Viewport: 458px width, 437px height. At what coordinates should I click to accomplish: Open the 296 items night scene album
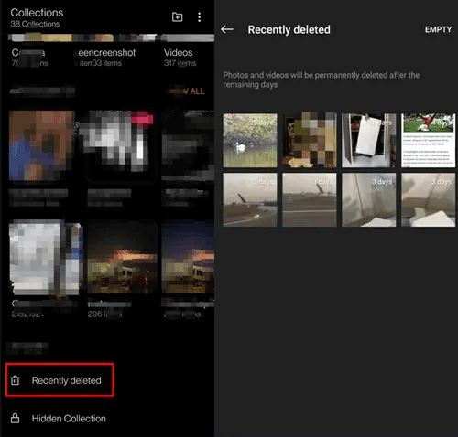(122, 258)
